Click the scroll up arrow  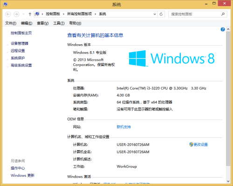click(x=228, y=29)
